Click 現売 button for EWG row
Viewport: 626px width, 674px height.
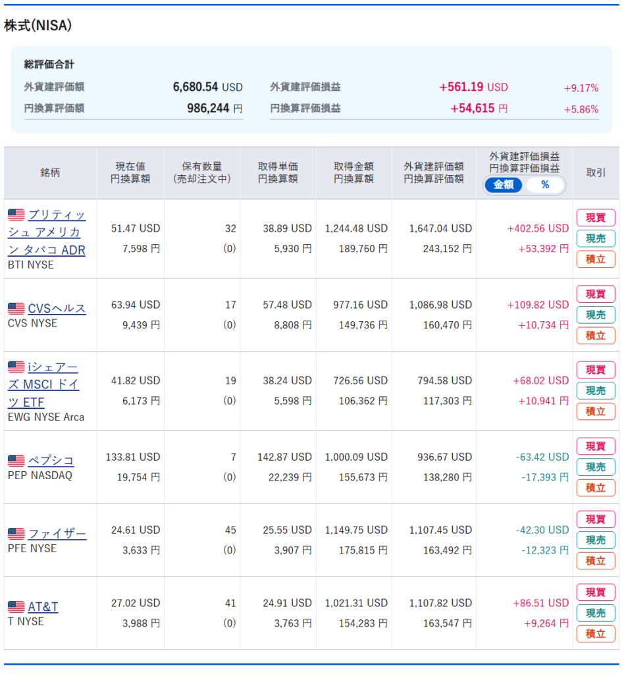596,391
